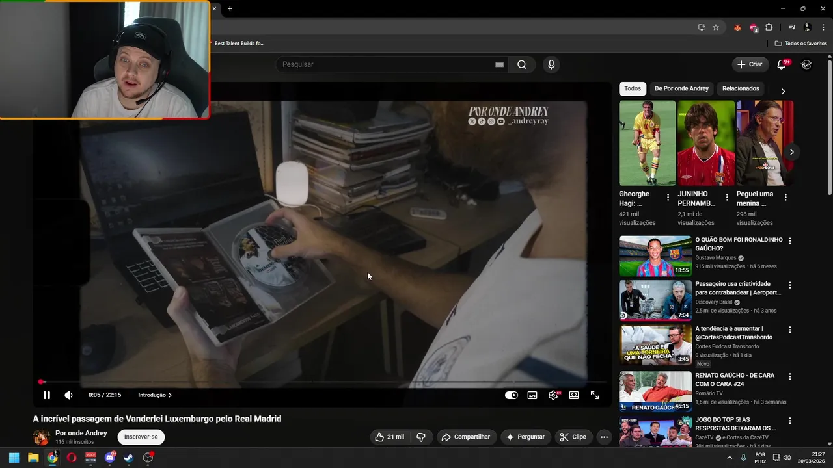Open Discord from the taskbar

tap(110, 458)
